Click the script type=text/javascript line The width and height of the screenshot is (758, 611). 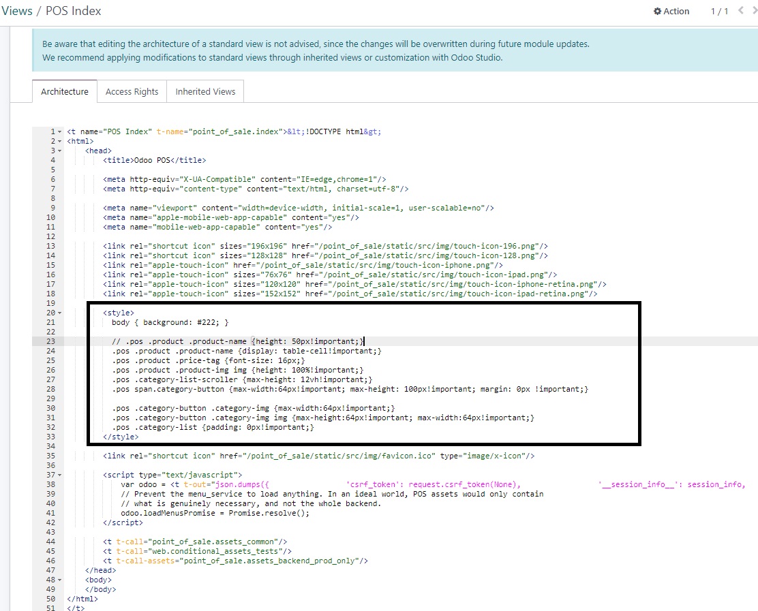click(172, 475)
